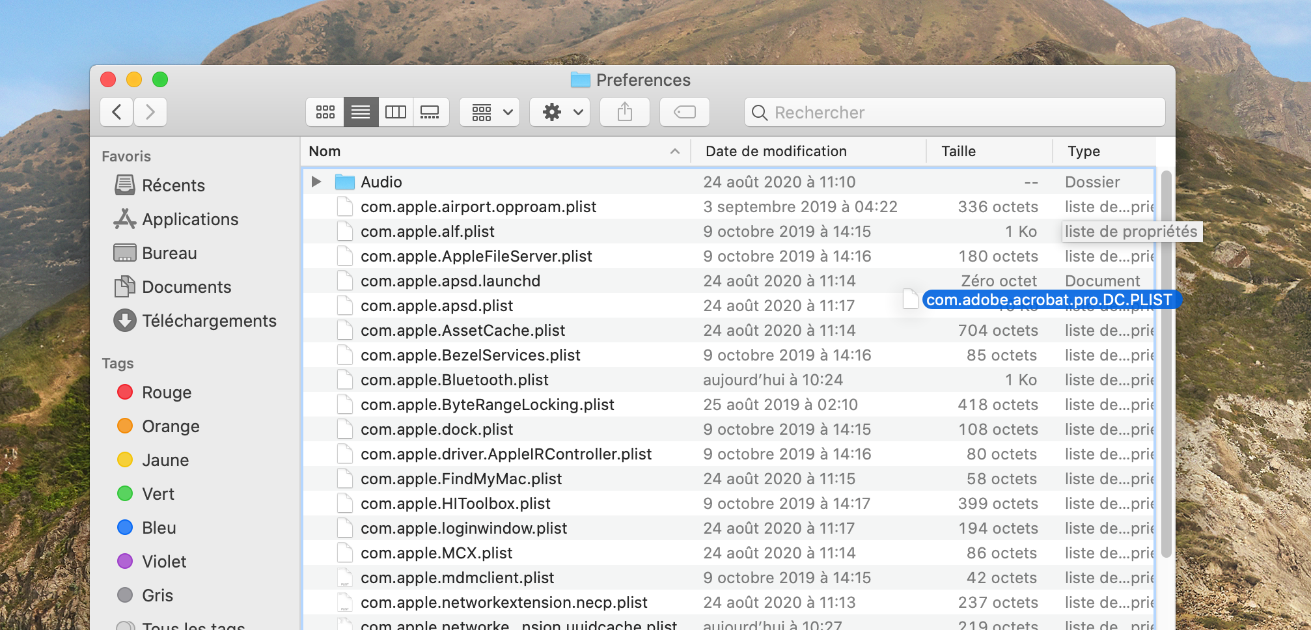Open Téléchargements in the sidebar
This screenshot has width=1311, height=630.
coord(208,321)
